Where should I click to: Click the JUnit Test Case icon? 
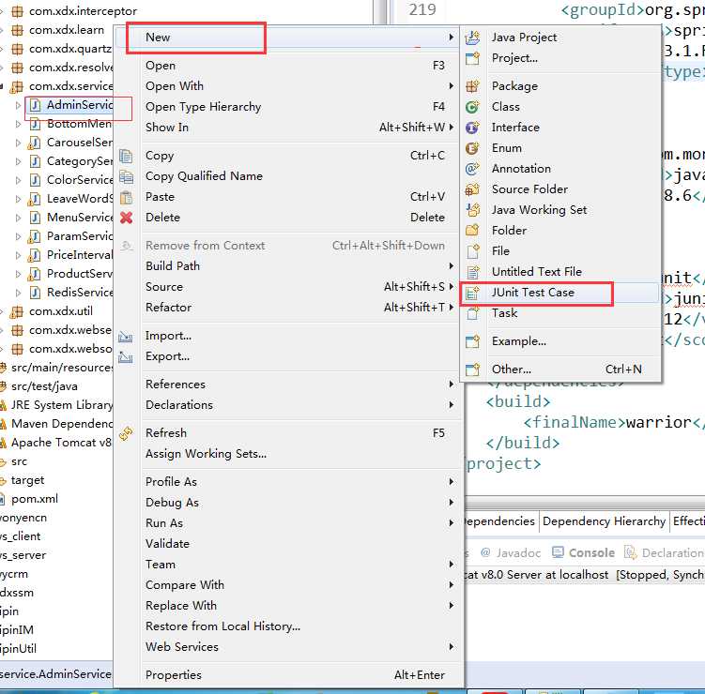(472, 293)
